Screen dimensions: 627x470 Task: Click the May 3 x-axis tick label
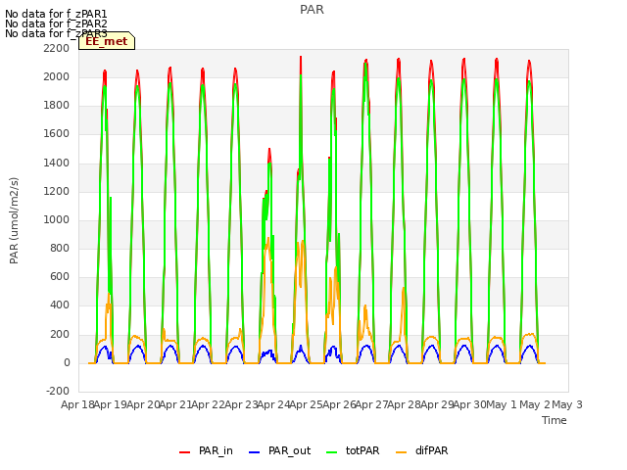(x=567, y=404)
